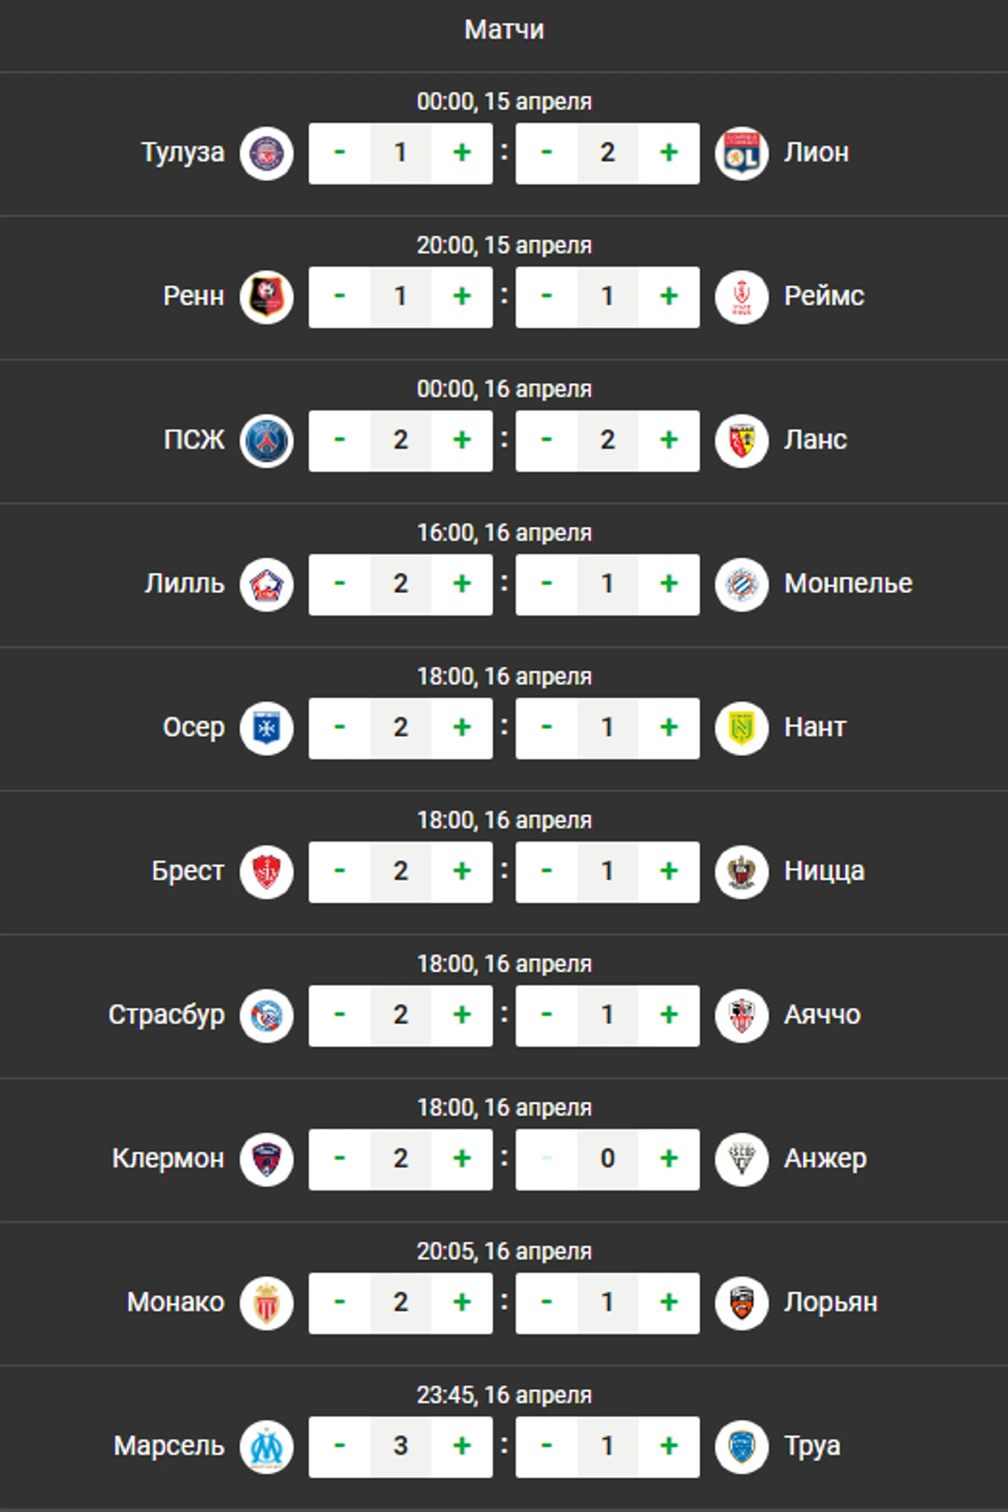Image resolution: width=1008 pixels, height=1512 pixels.
Task: Increase Тулуза score with plus button
Action: click(x=462, y=153)
